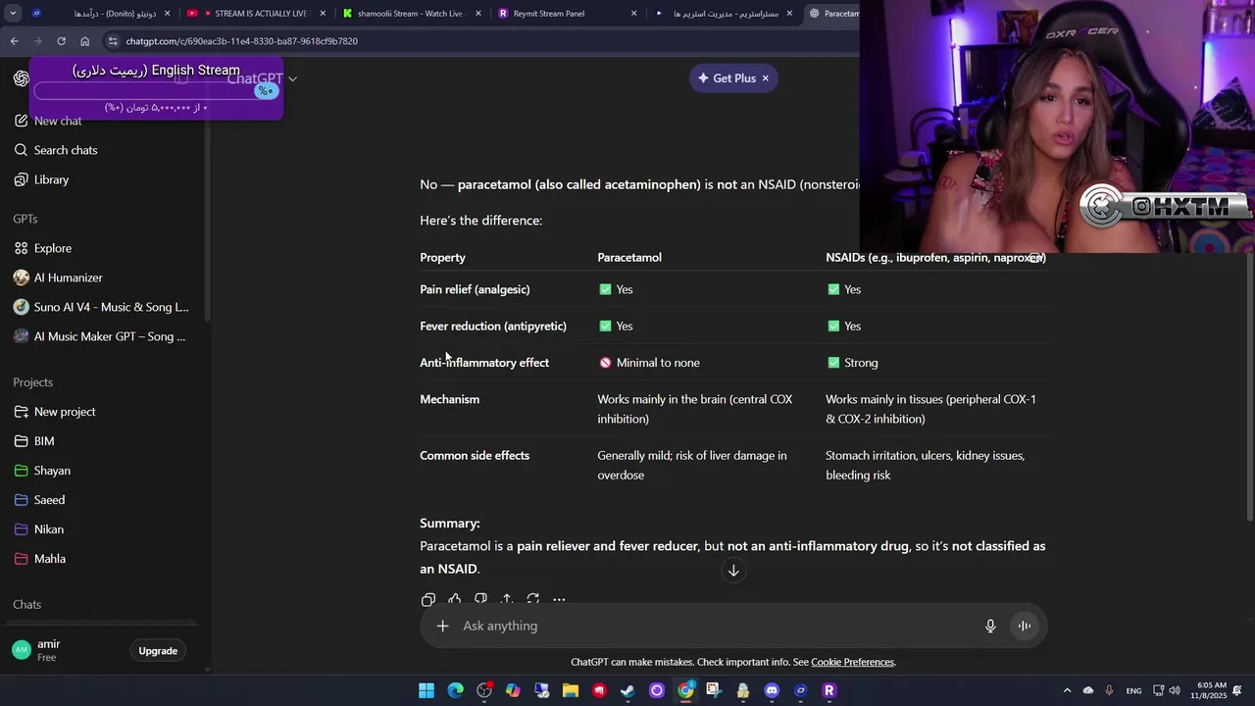Click the Upgrade button in sidebar
Image resolution: width=1255 pixels, height=706 pixels.
tap(158, 651)
